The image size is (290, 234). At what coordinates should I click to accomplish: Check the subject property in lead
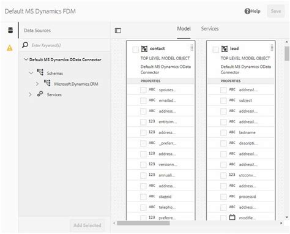pyautogui.click(x=223, y=100)
